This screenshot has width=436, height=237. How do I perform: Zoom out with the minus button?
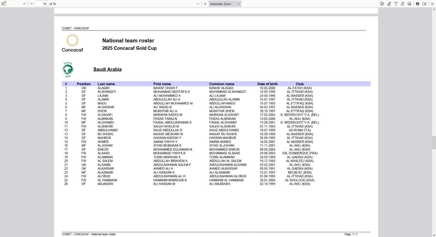pyautogui.click(x=198, y=4)
